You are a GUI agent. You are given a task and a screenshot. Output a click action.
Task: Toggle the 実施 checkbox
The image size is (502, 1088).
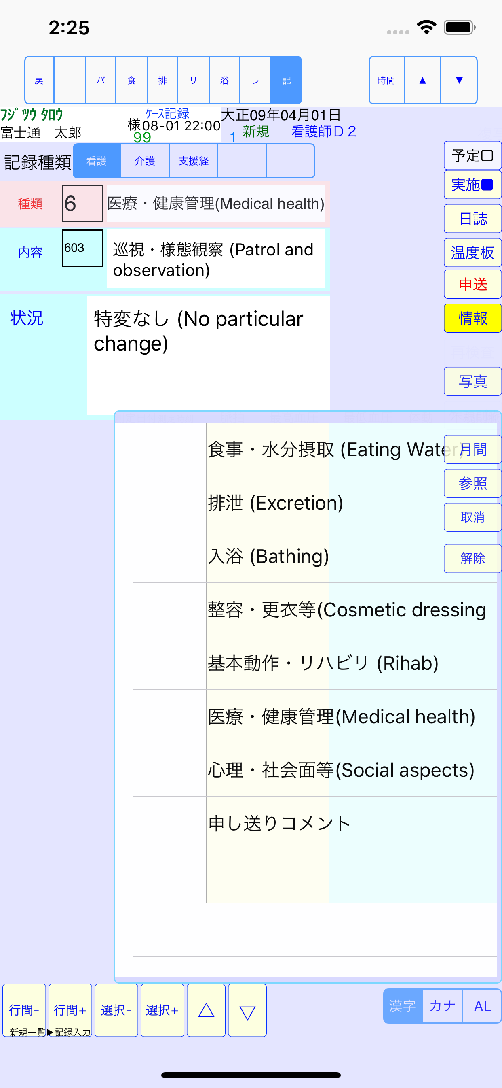472,185
